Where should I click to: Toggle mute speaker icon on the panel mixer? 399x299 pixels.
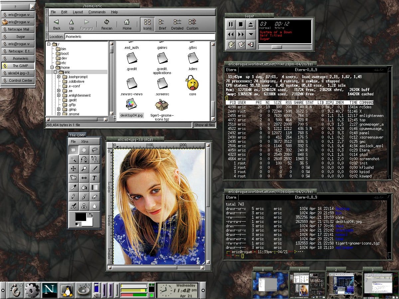96,295
